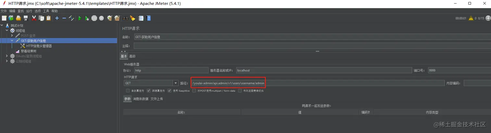
Task: Click the 内容编码 input field
Action: click(x=477, y=83)
